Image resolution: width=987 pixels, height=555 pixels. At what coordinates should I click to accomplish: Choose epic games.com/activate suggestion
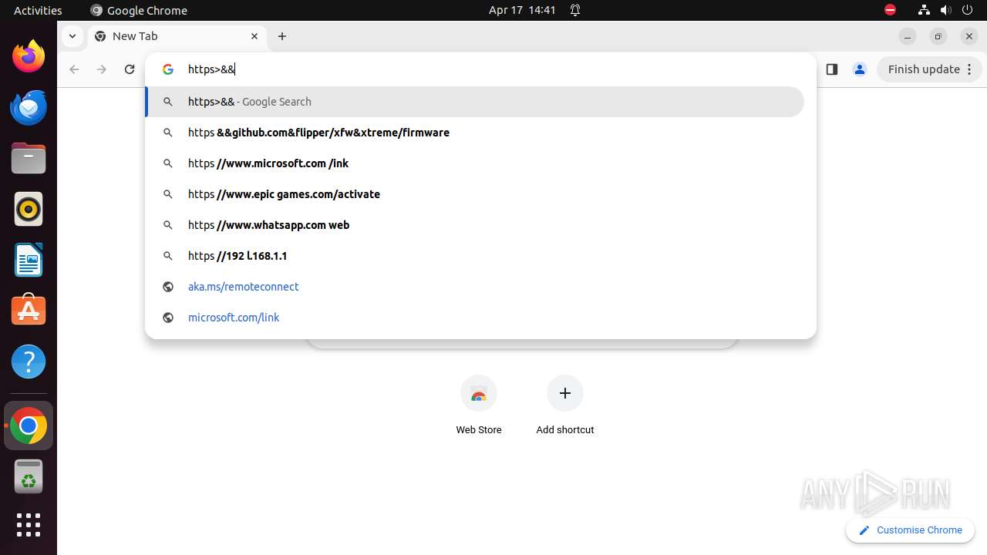[475, 194]
